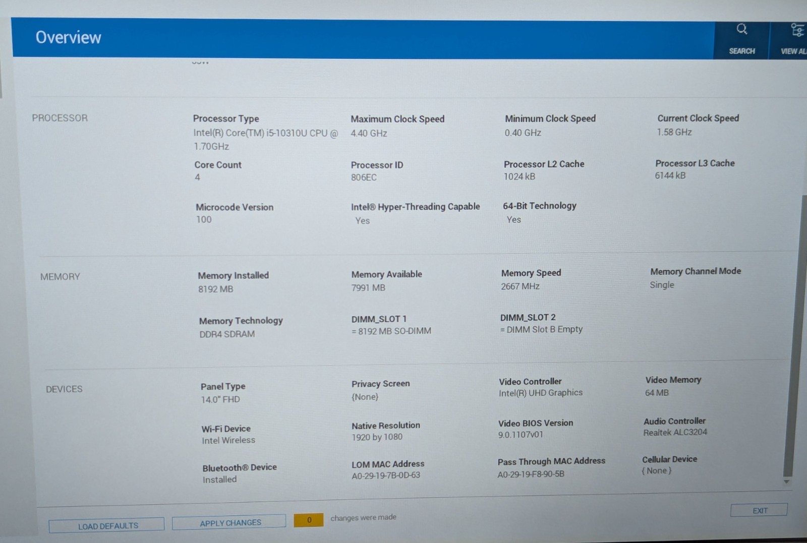Open the Search magnifier icon
The image size is (807, 543).
[x=741, y=29]
